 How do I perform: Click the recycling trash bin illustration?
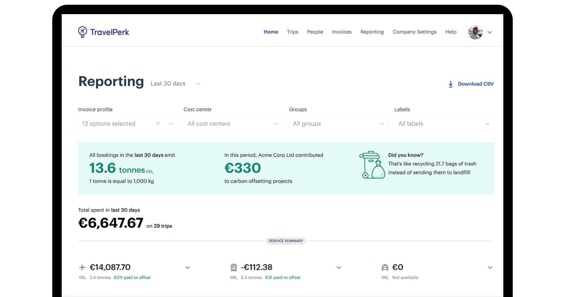[x=372, y=165]
